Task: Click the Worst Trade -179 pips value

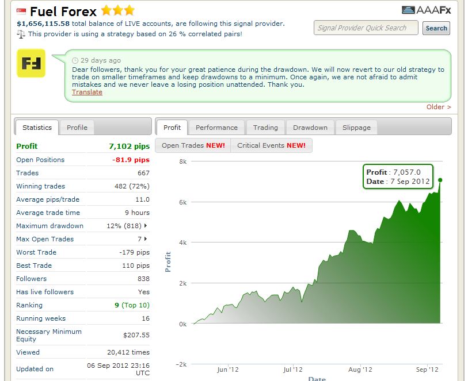Action: 134,252
